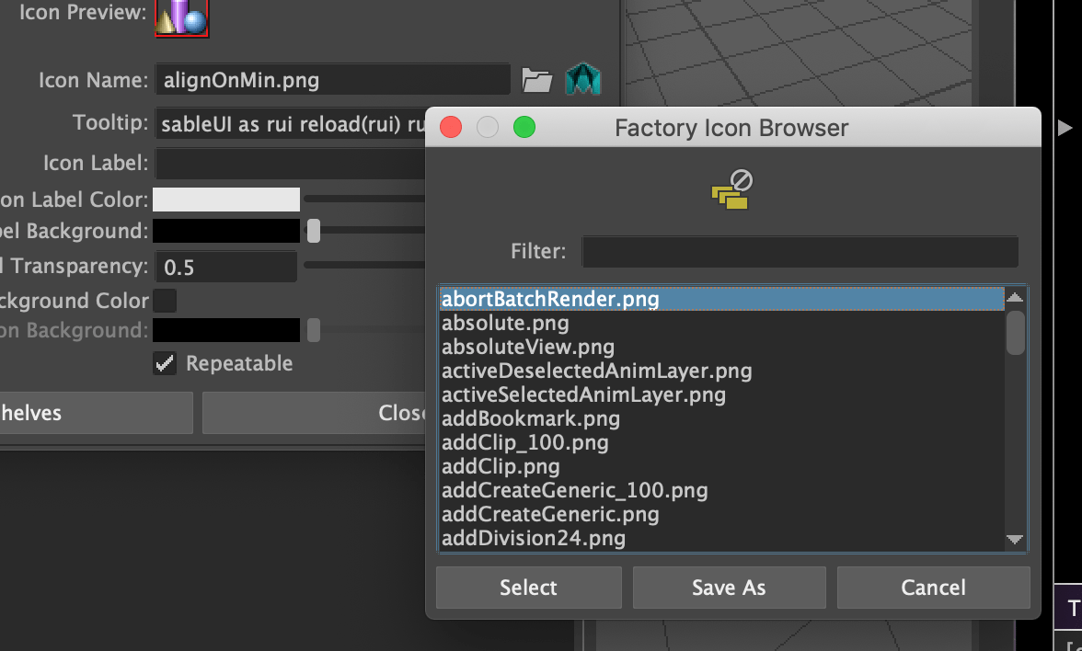Click into the Filter text field
Viewport: 1082px width, 651px height.
[800, 252]
